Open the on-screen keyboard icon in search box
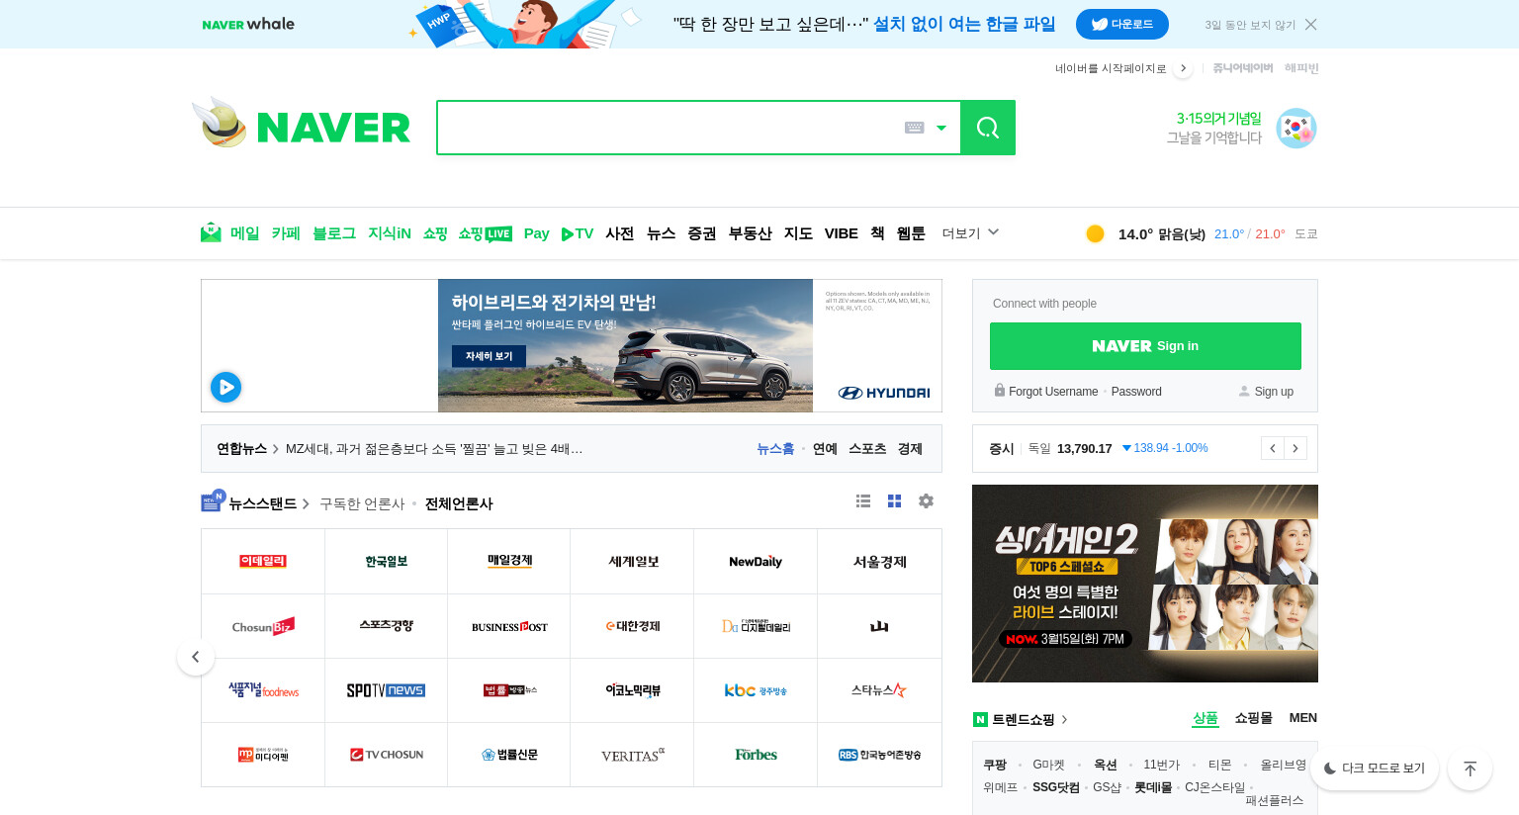Screen dimensions: 1519x815 [915, 128]
